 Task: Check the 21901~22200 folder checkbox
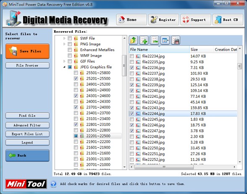pos(76,142)
